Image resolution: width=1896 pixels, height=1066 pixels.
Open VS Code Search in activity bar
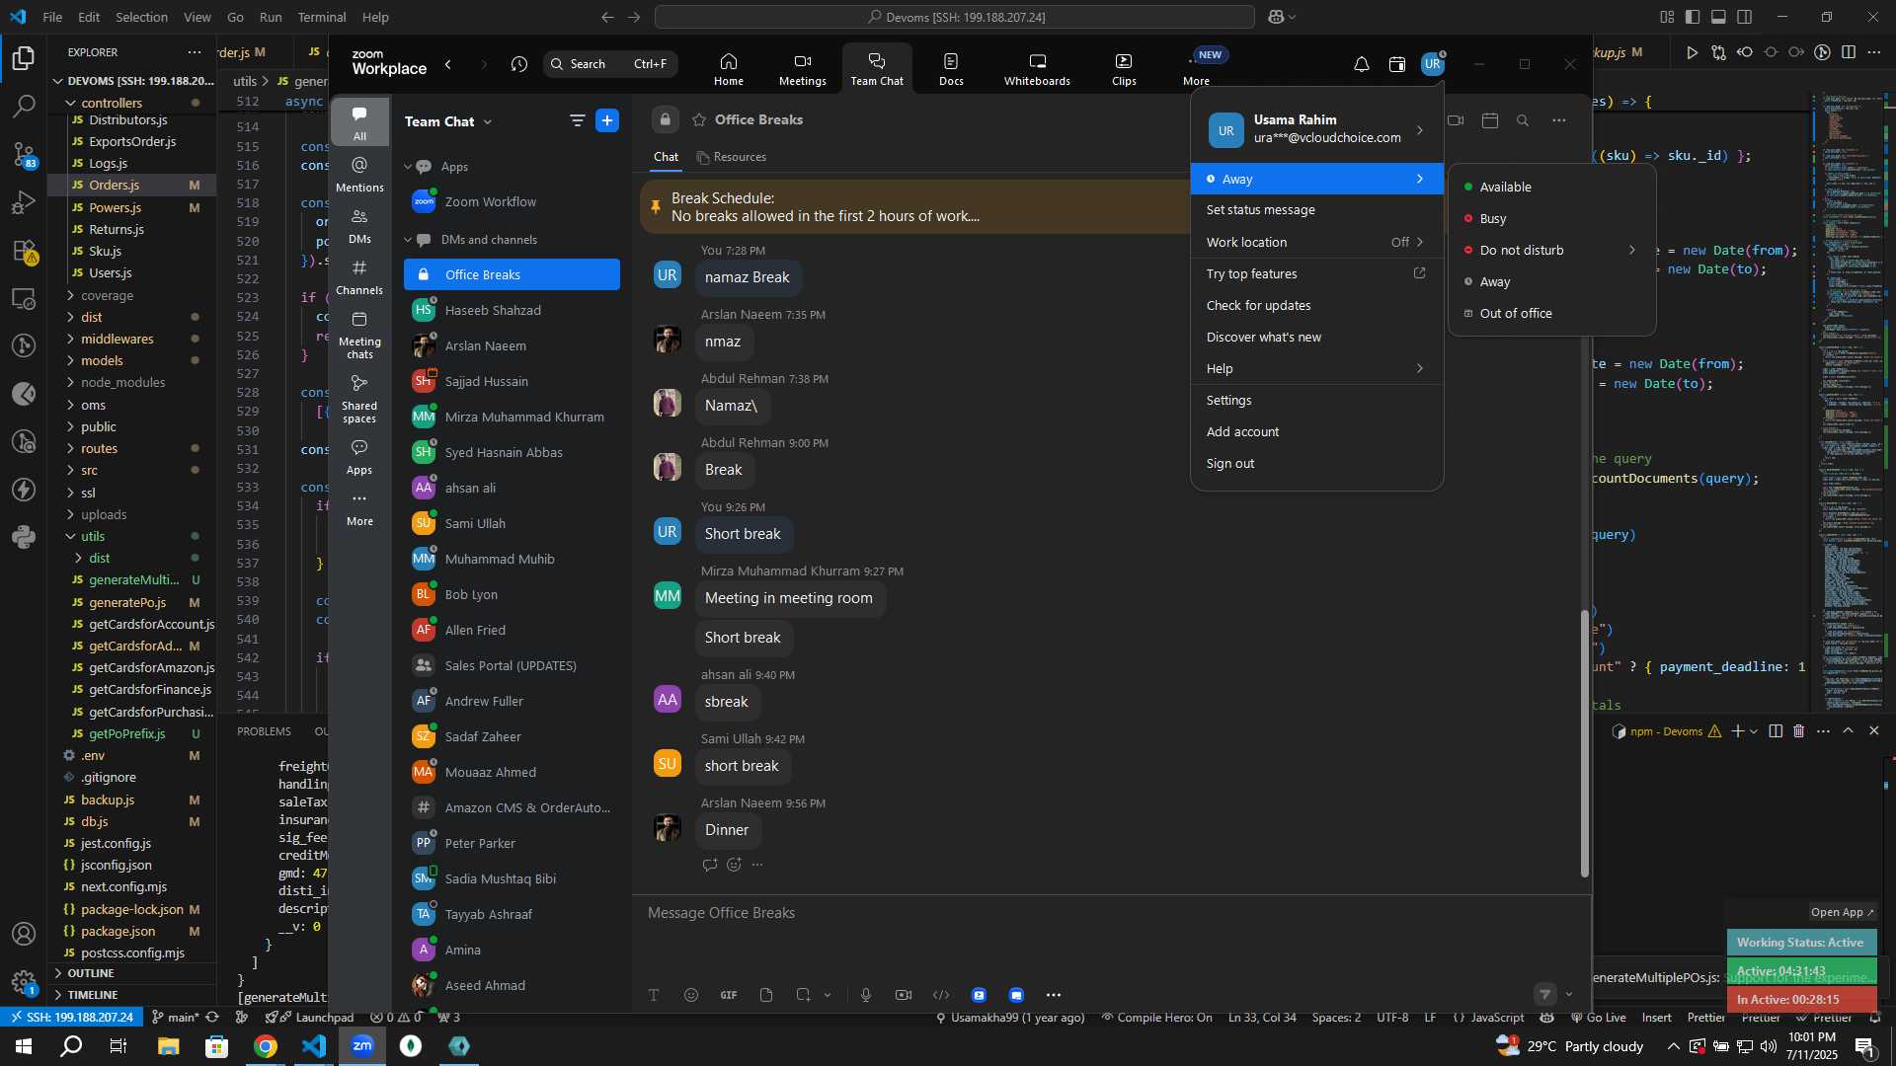click(x=24, y=106)
